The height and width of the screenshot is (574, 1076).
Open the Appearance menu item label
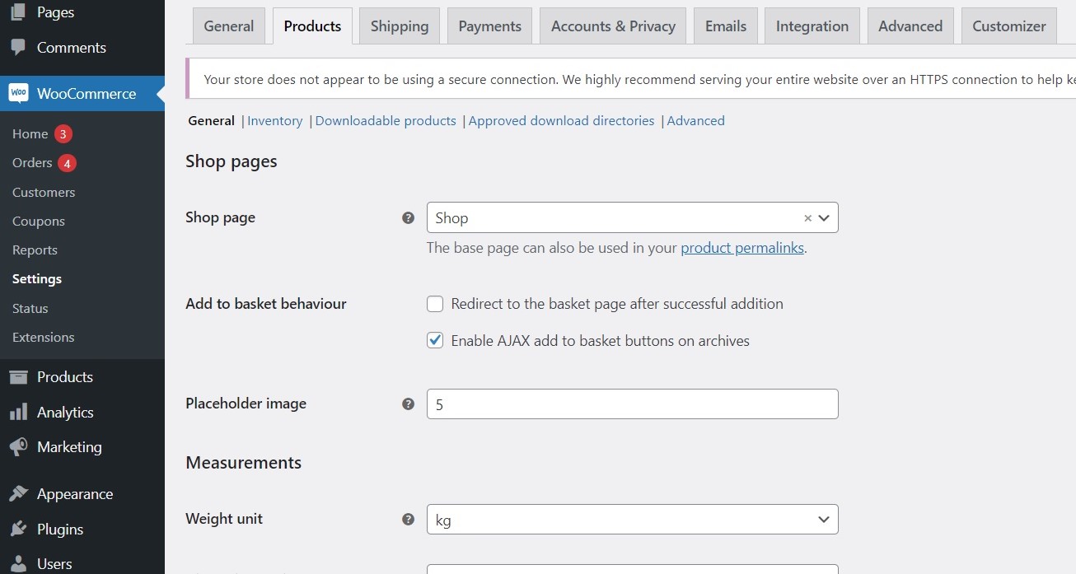pyautogui.click(x=75, y=494)
